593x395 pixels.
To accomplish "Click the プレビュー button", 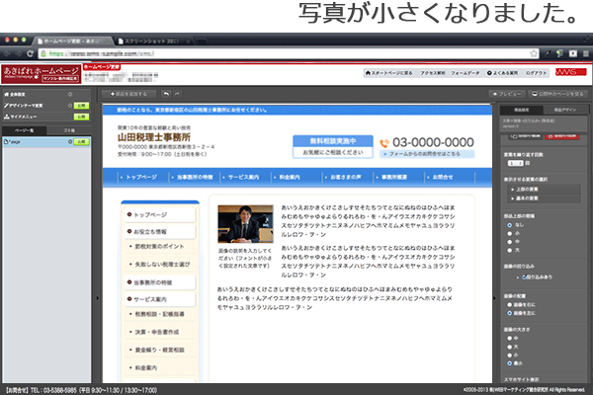I will [x=510, y=93].
